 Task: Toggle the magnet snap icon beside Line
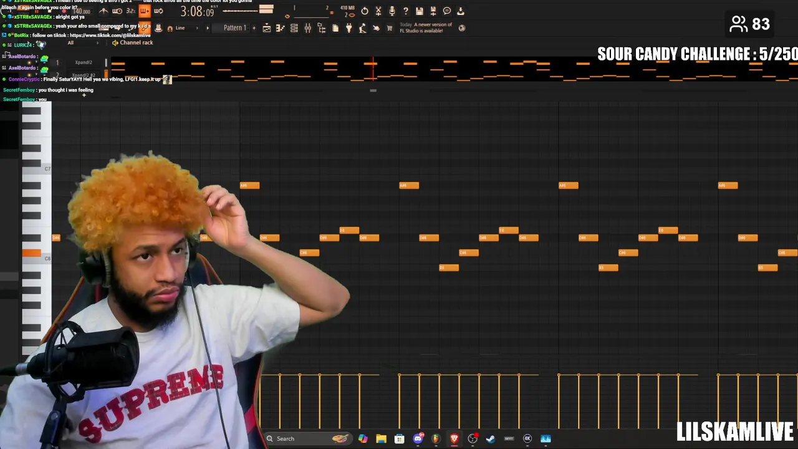(170, 28)
